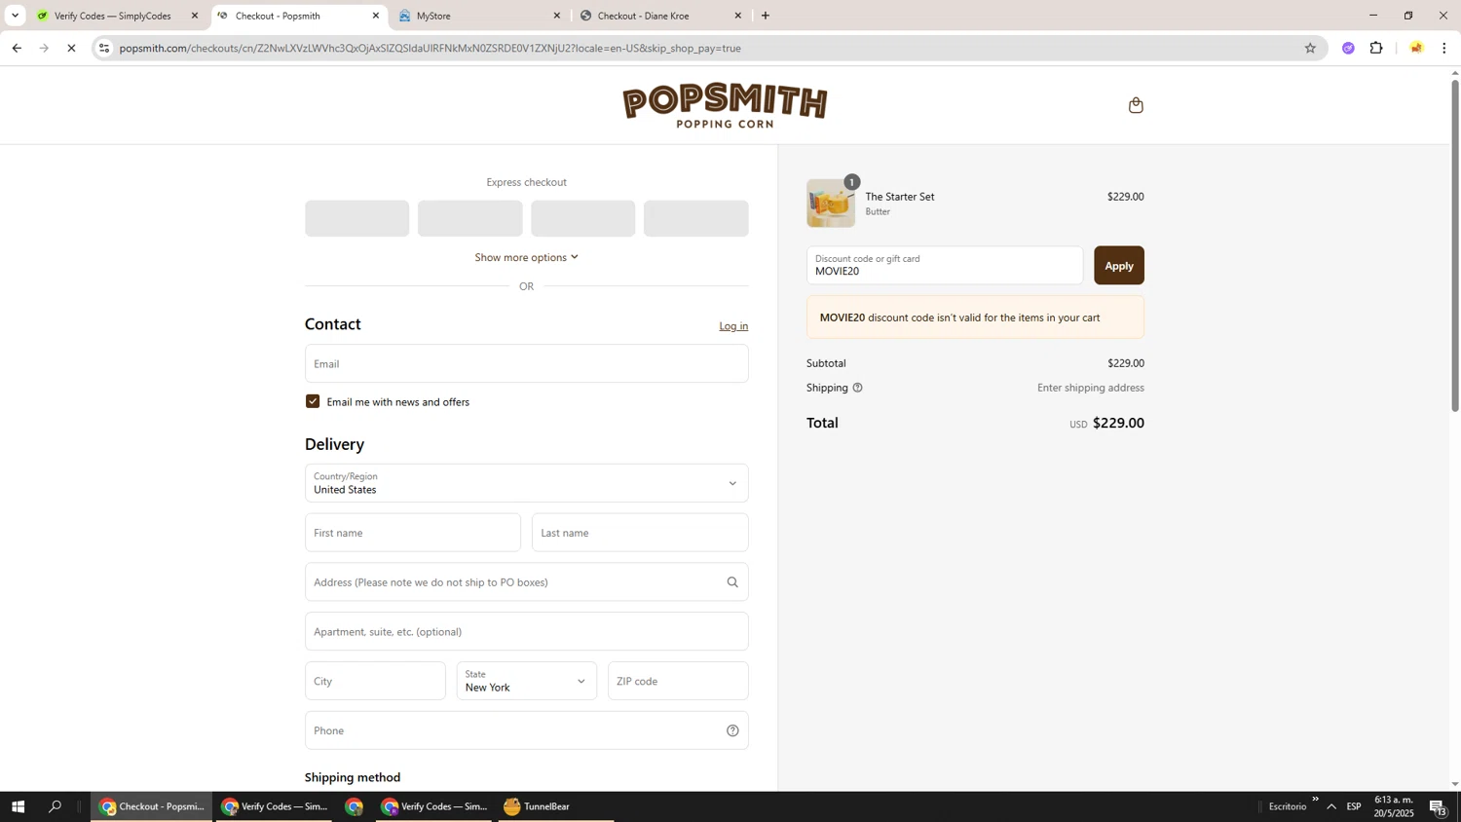1461x822 pixels.
Task: Click the second express checkout button
Action: [x=470, y=218]
